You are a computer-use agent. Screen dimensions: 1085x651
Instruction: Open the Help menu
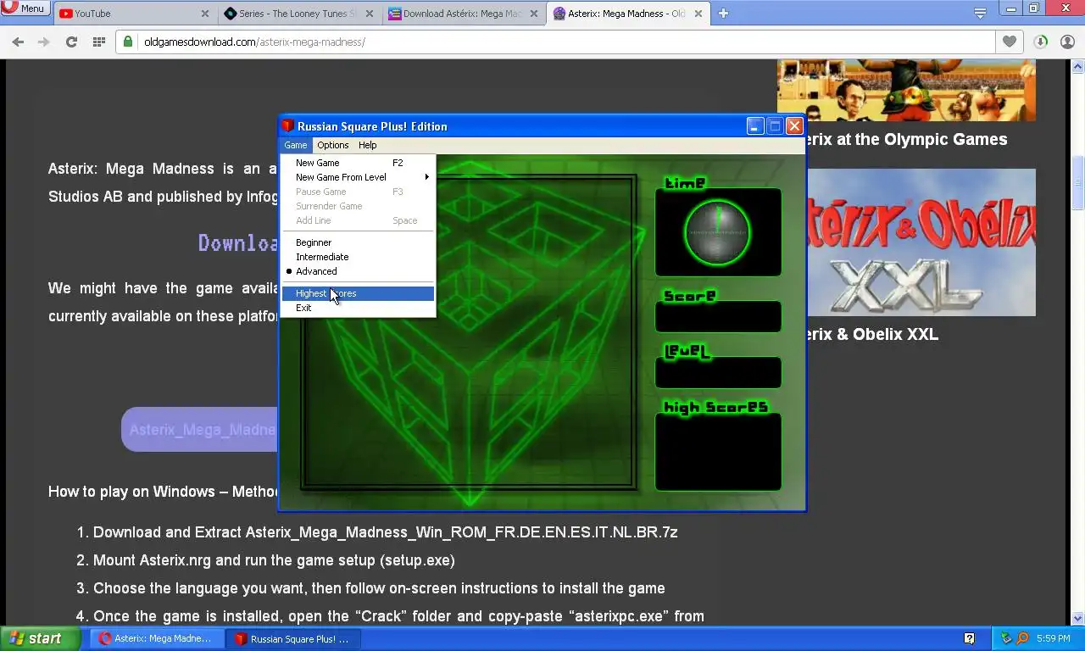point(367,145)
